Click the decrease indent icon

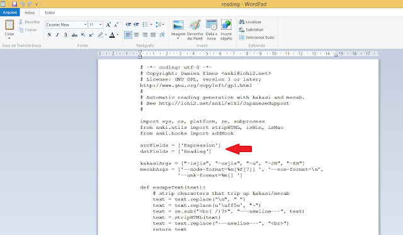(128, 25)
